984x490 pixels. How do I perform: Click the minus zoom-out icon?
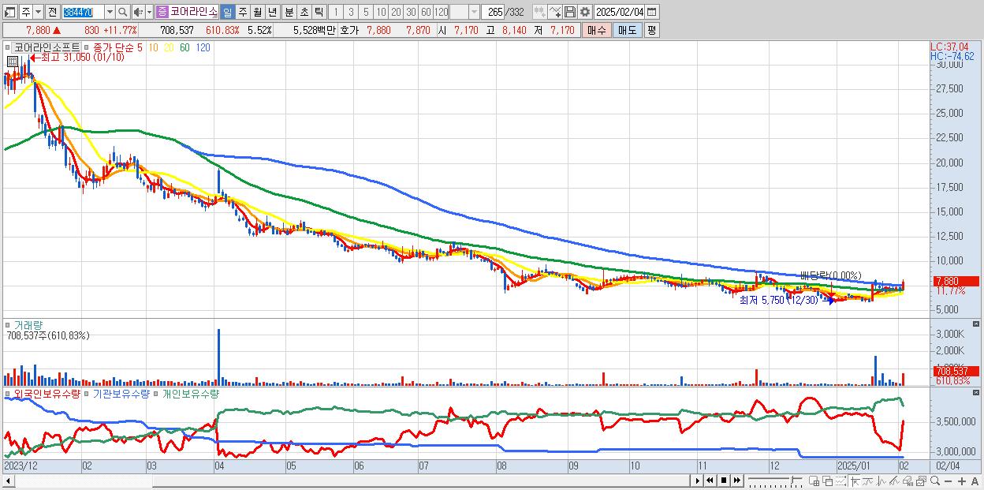949,481
